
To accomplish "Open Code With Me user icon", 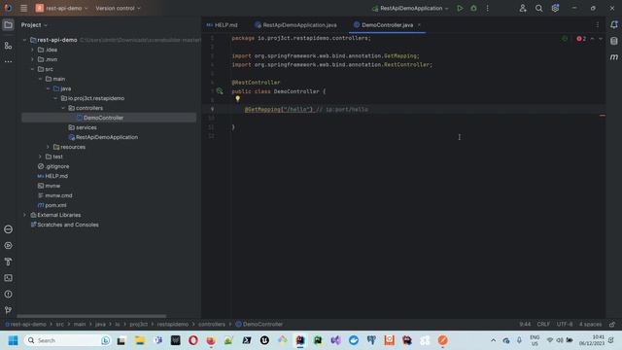I will click(x=523, y=8).
